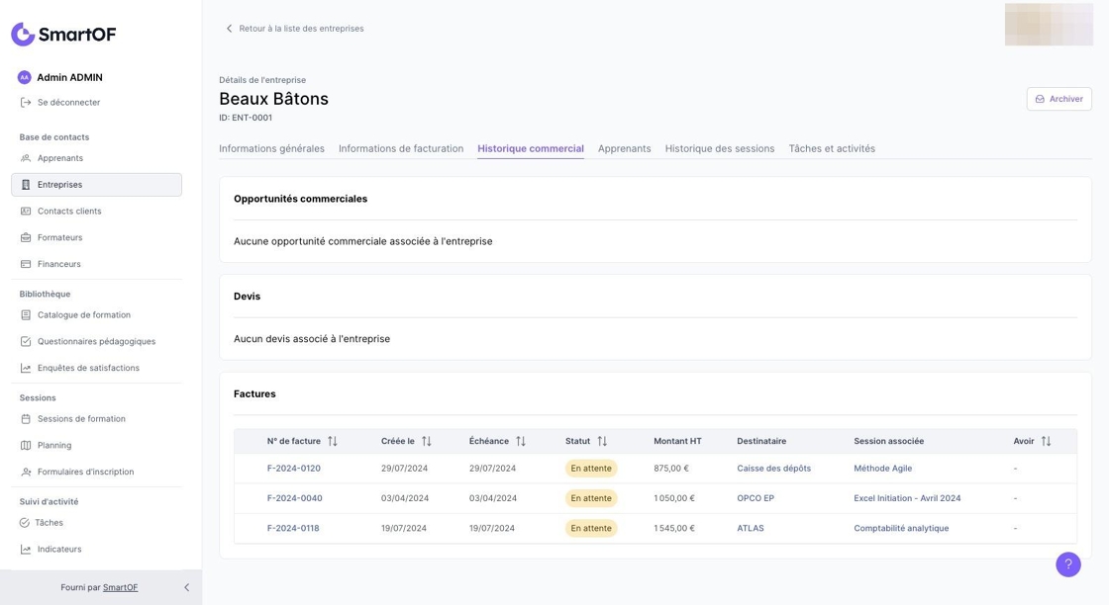
Task: Click the Tâches checkmark icon
Action: click(x=25, y=523)
